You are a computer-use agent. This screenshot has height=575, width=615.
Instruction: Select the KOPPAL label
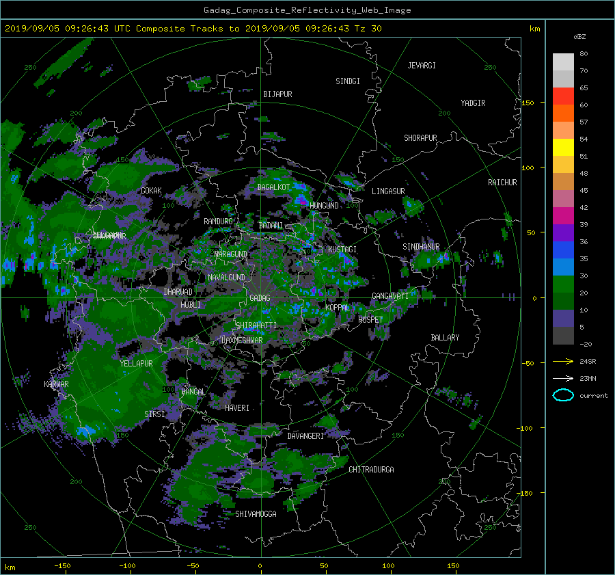tap(338, 308)
